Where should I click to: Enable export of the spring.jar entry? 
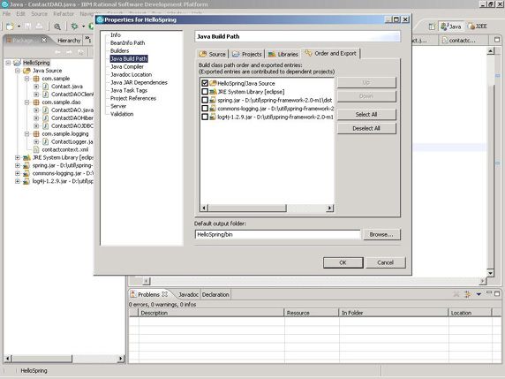[x=205, y=100]
